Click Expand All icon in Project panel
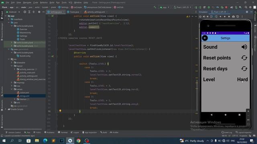The height and width of the screenshot is (144, 257). (x=29, y=12)
